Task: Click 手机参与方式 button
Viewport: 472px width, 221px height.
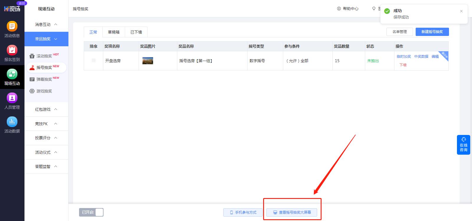Action: [243, 212]
